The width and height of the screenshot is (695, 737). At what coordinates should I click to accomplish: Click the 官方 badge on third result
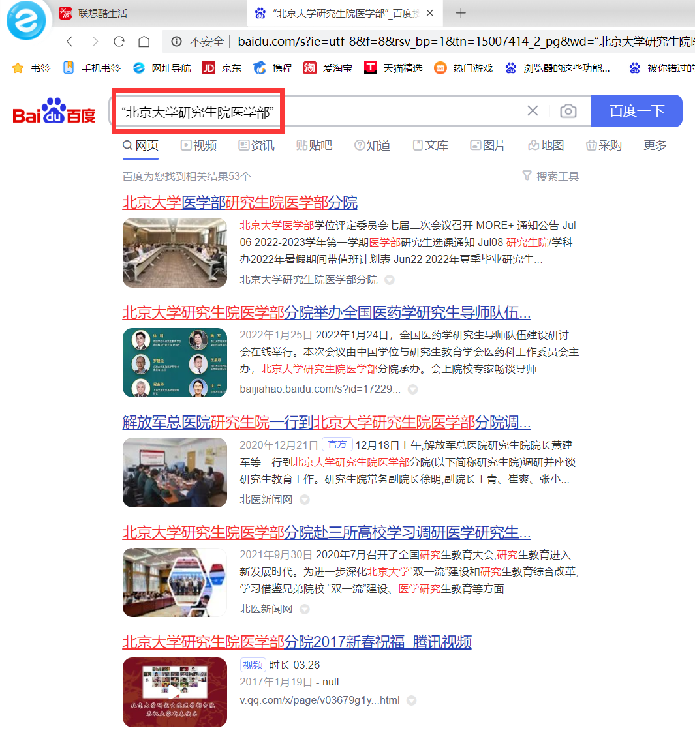point(337,444)
